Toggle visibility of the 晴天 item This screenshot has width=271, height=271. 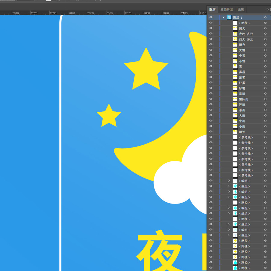pyautogui.click(x=211, y=132)
